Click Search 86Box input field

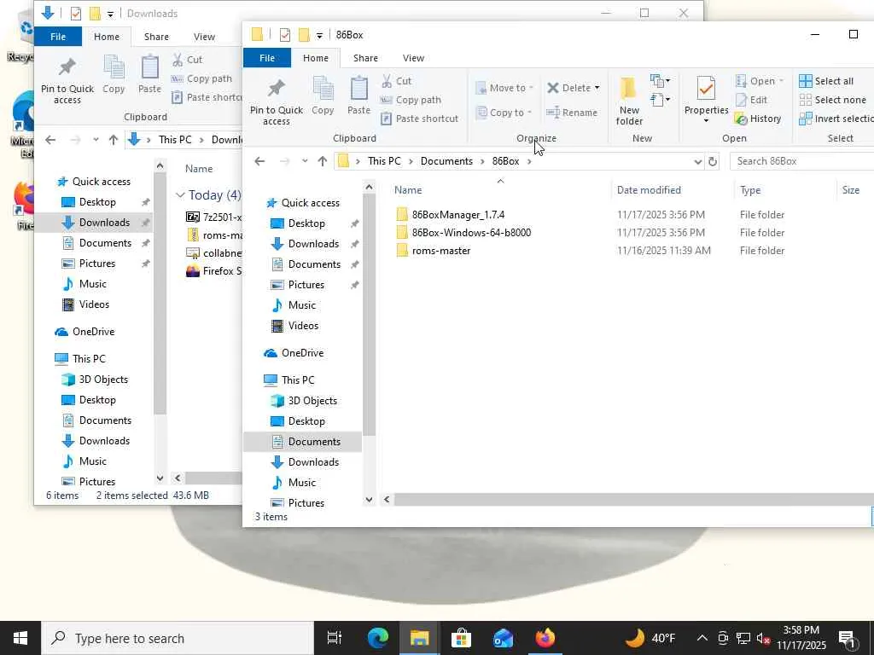click(802, 161)
